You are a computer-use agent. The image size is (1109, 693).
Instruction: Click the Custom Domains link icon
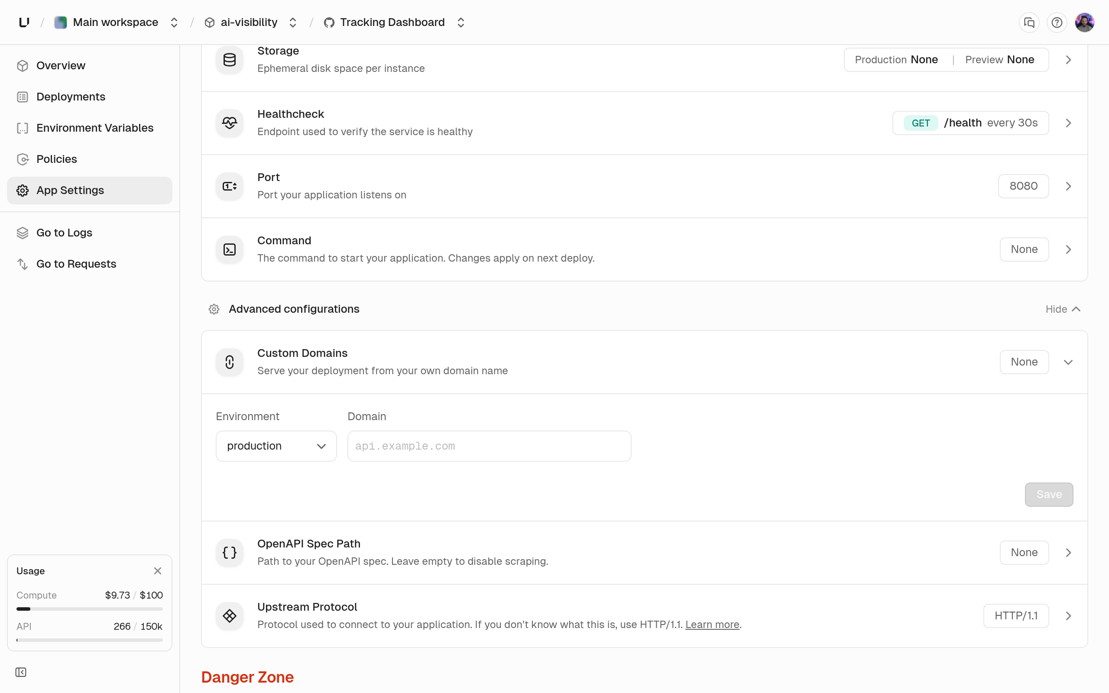coord(229,362)
